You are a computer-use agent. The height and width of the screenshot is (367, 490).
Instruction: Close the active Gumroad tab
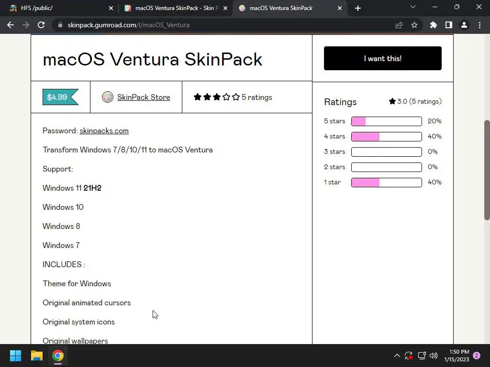(340, 8)
